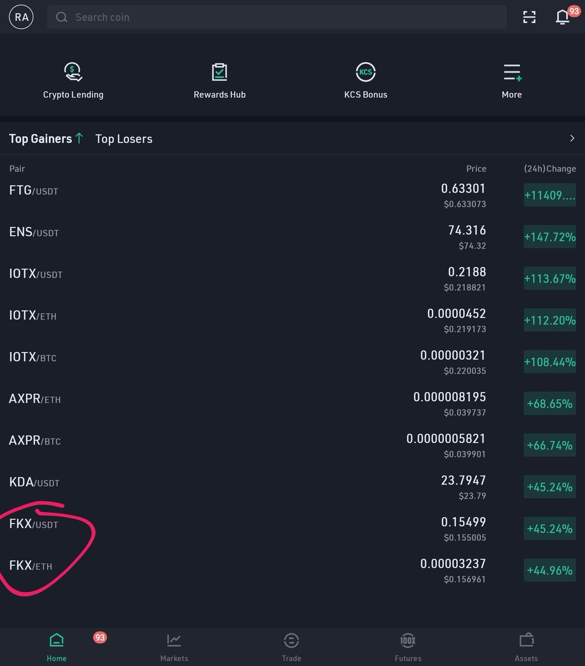View the +147.72% change badge for ENS
Viewport: 585px width, 666px height.
549,236
